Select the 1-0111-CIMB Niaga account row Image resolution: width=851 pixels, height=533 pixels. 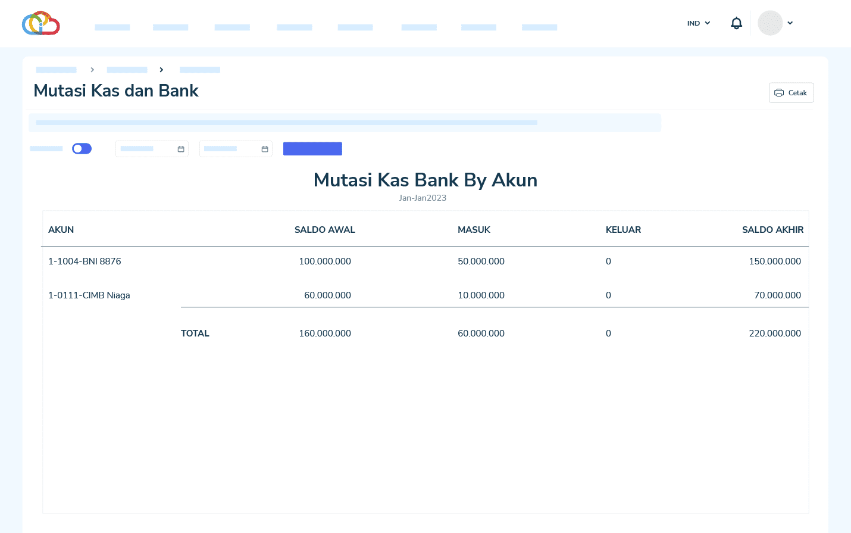[x=89, y=295]
